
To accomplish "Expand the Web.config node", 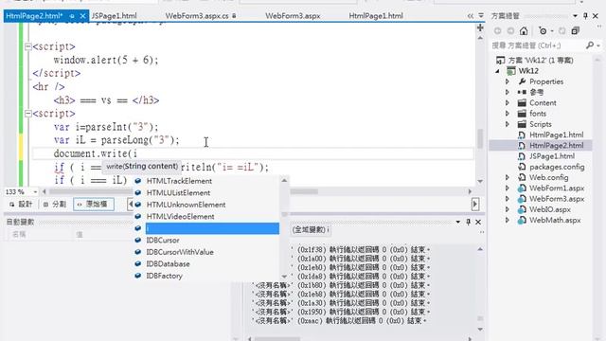I will [508, 177].
